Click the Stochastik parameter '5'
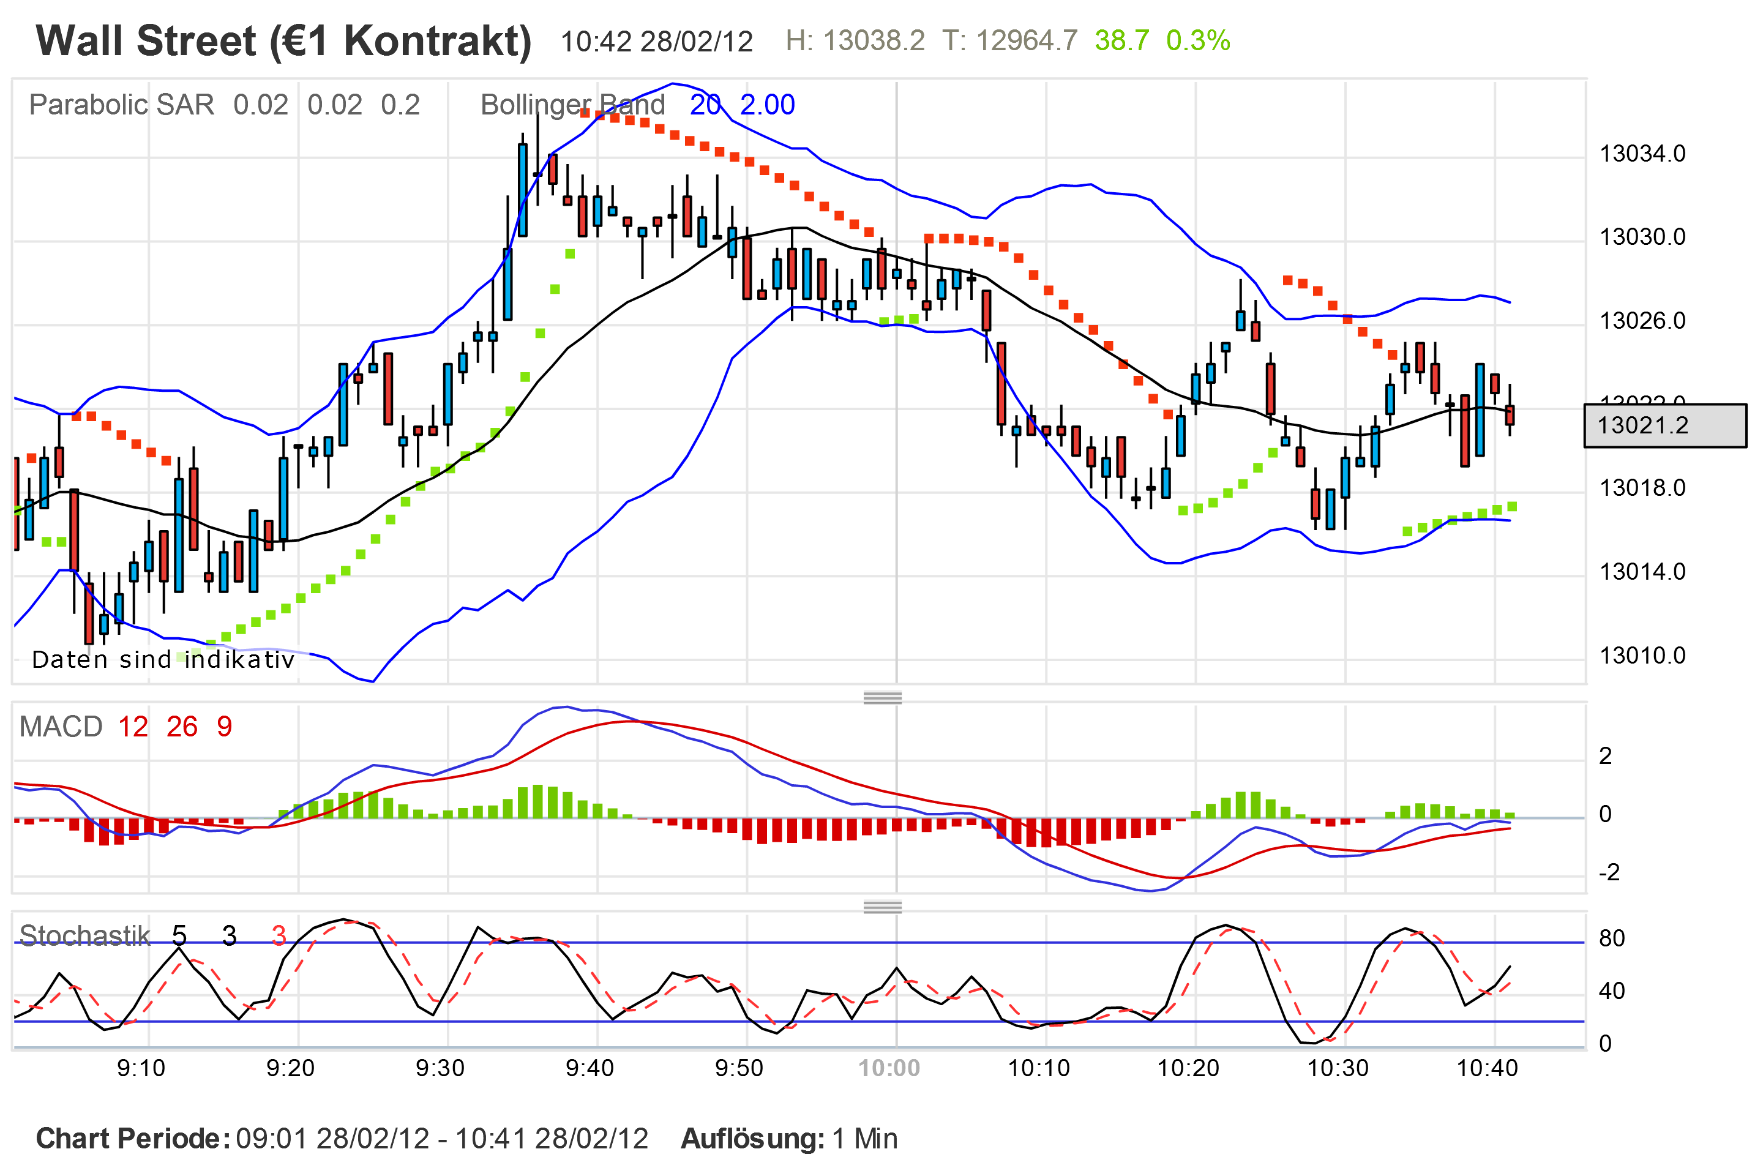This screenshot has height=1168, width=1763. pos(179,935)
